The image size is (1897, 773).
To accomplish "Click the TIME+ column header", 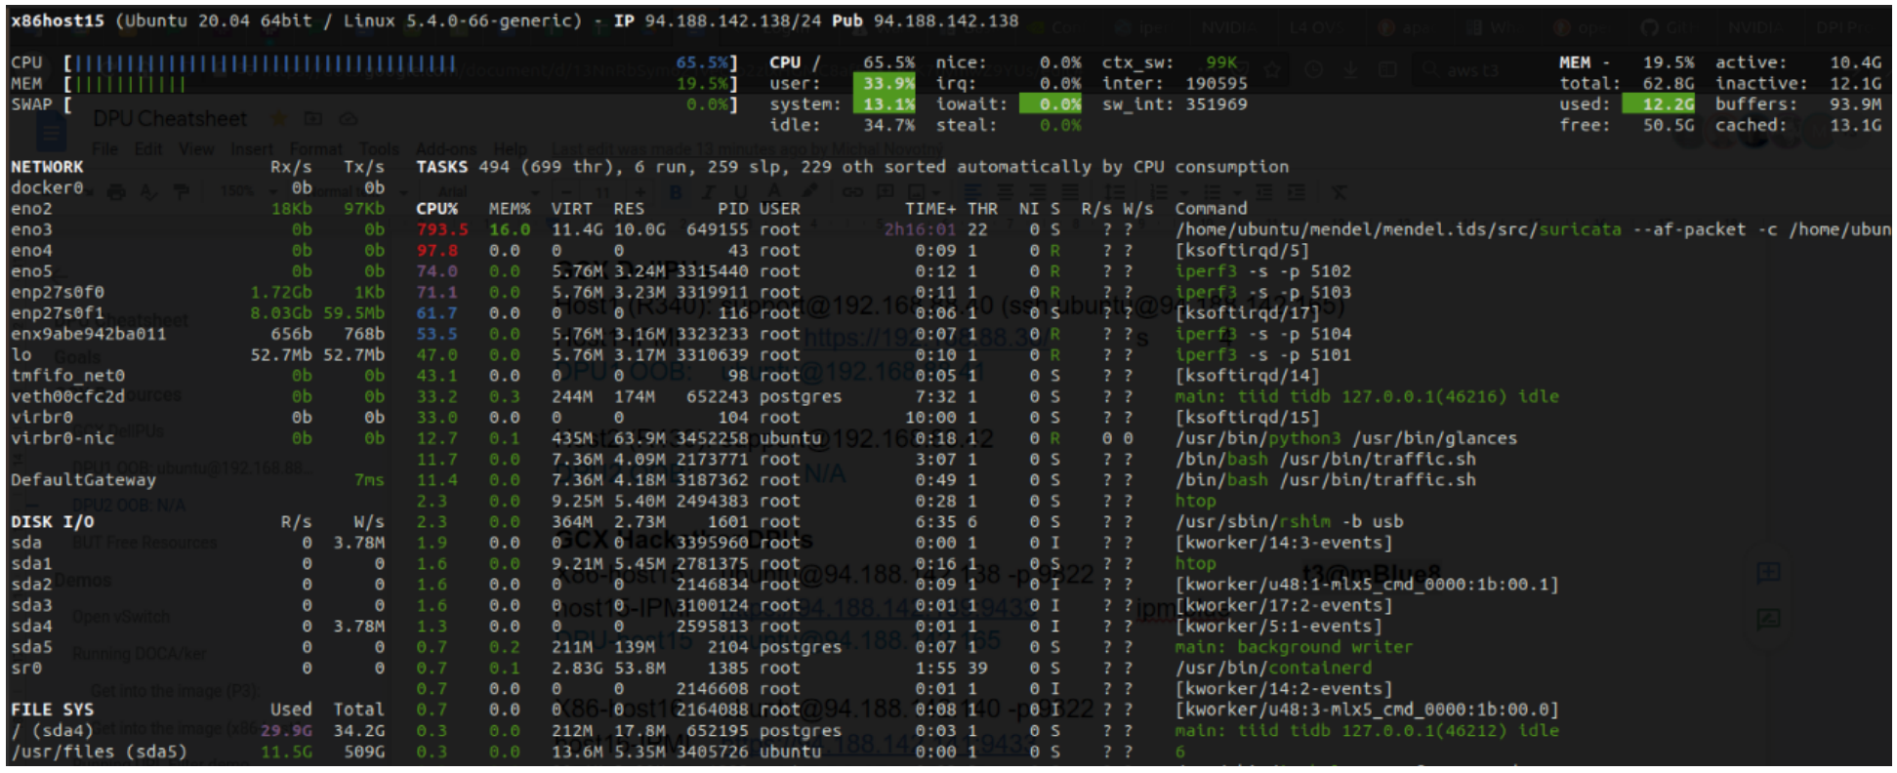I will [930, 209].
